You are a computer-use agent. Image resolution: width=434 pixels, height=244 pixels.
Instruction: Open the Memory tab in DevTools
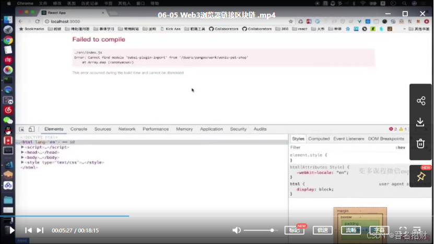[x=184, y=129]
